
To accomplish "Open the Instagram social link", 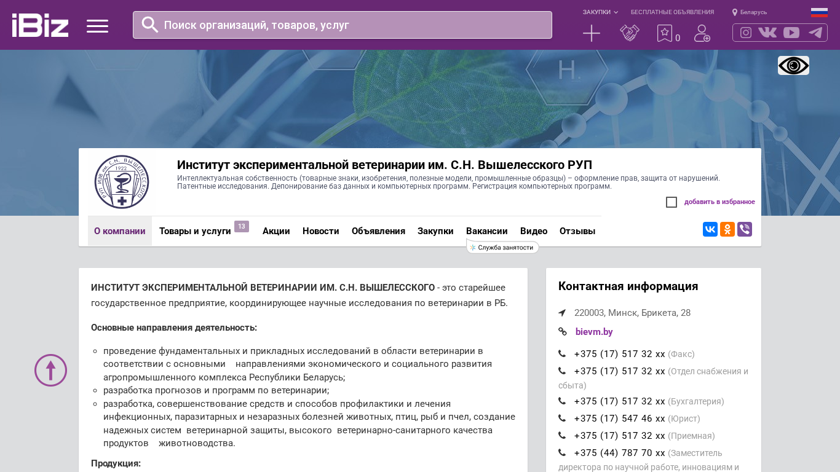I will (x=746, y=33).
